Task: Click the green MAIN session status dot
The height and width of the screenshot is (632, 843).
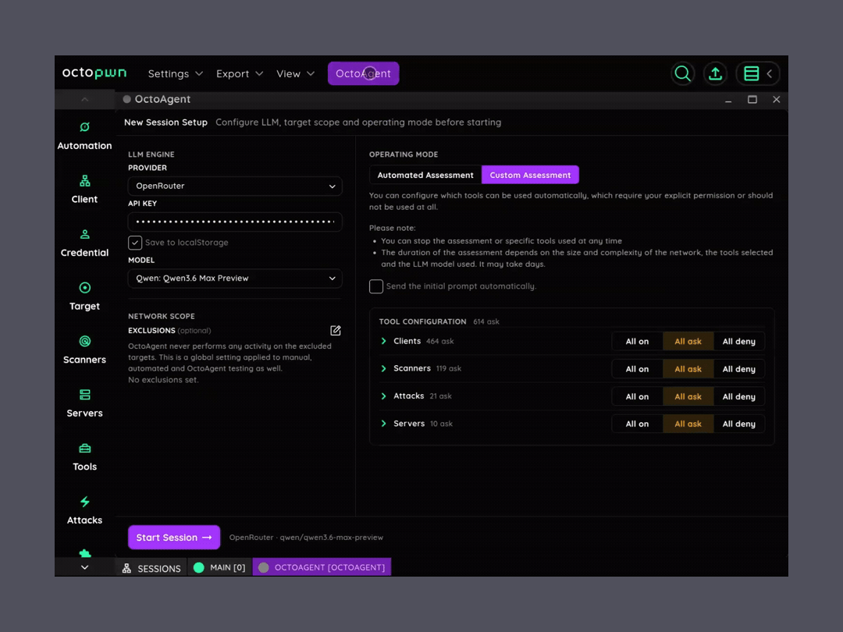Action: click(x=198, y=567)
